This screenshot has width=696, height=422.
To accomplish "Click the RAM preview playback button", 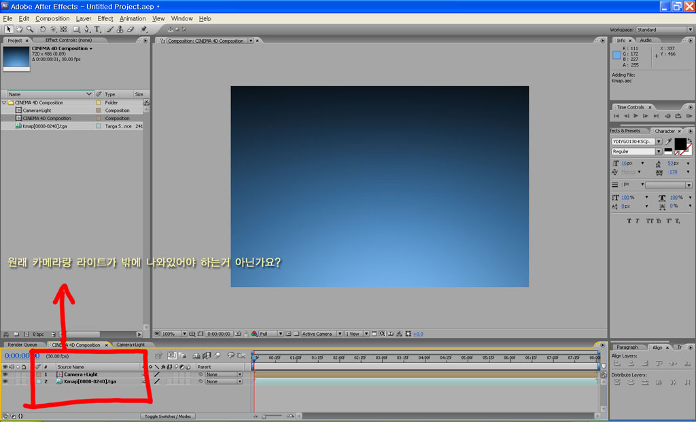I will point(689,116).
